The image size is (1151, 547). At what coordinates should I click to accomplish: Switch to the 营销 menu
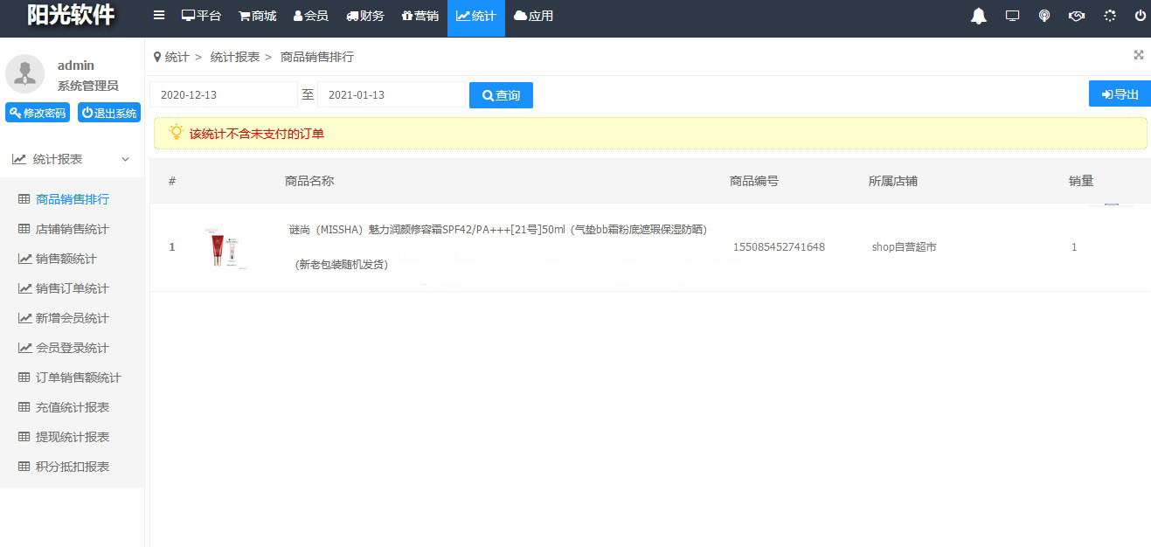(x=419, y=16)
